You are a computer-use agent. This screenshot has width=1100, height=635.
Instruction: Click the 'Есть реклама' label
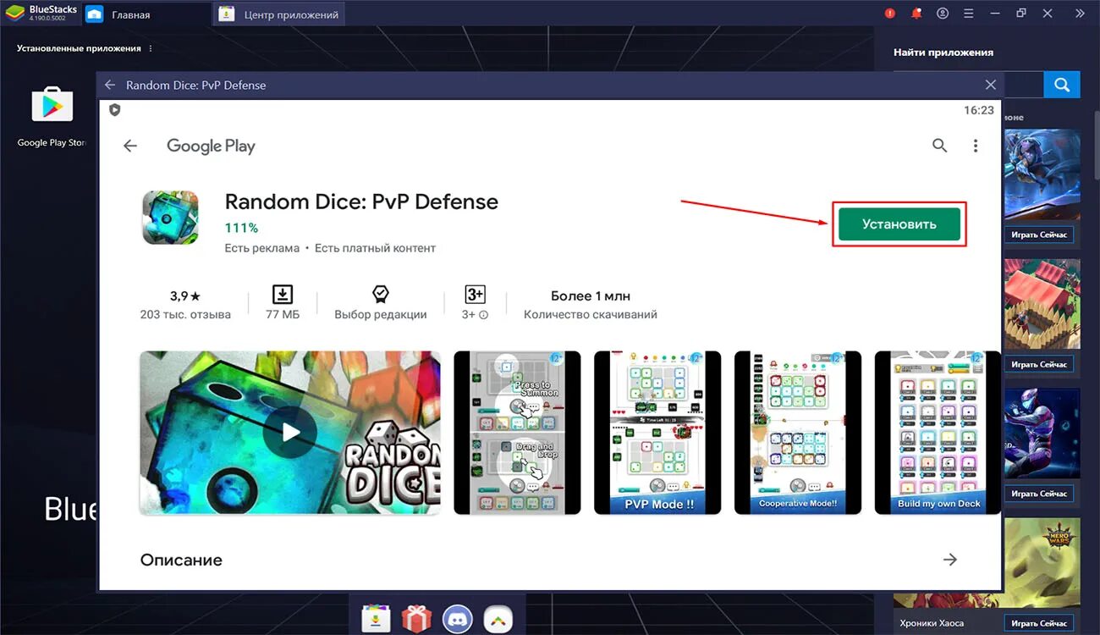coord(262,248)
